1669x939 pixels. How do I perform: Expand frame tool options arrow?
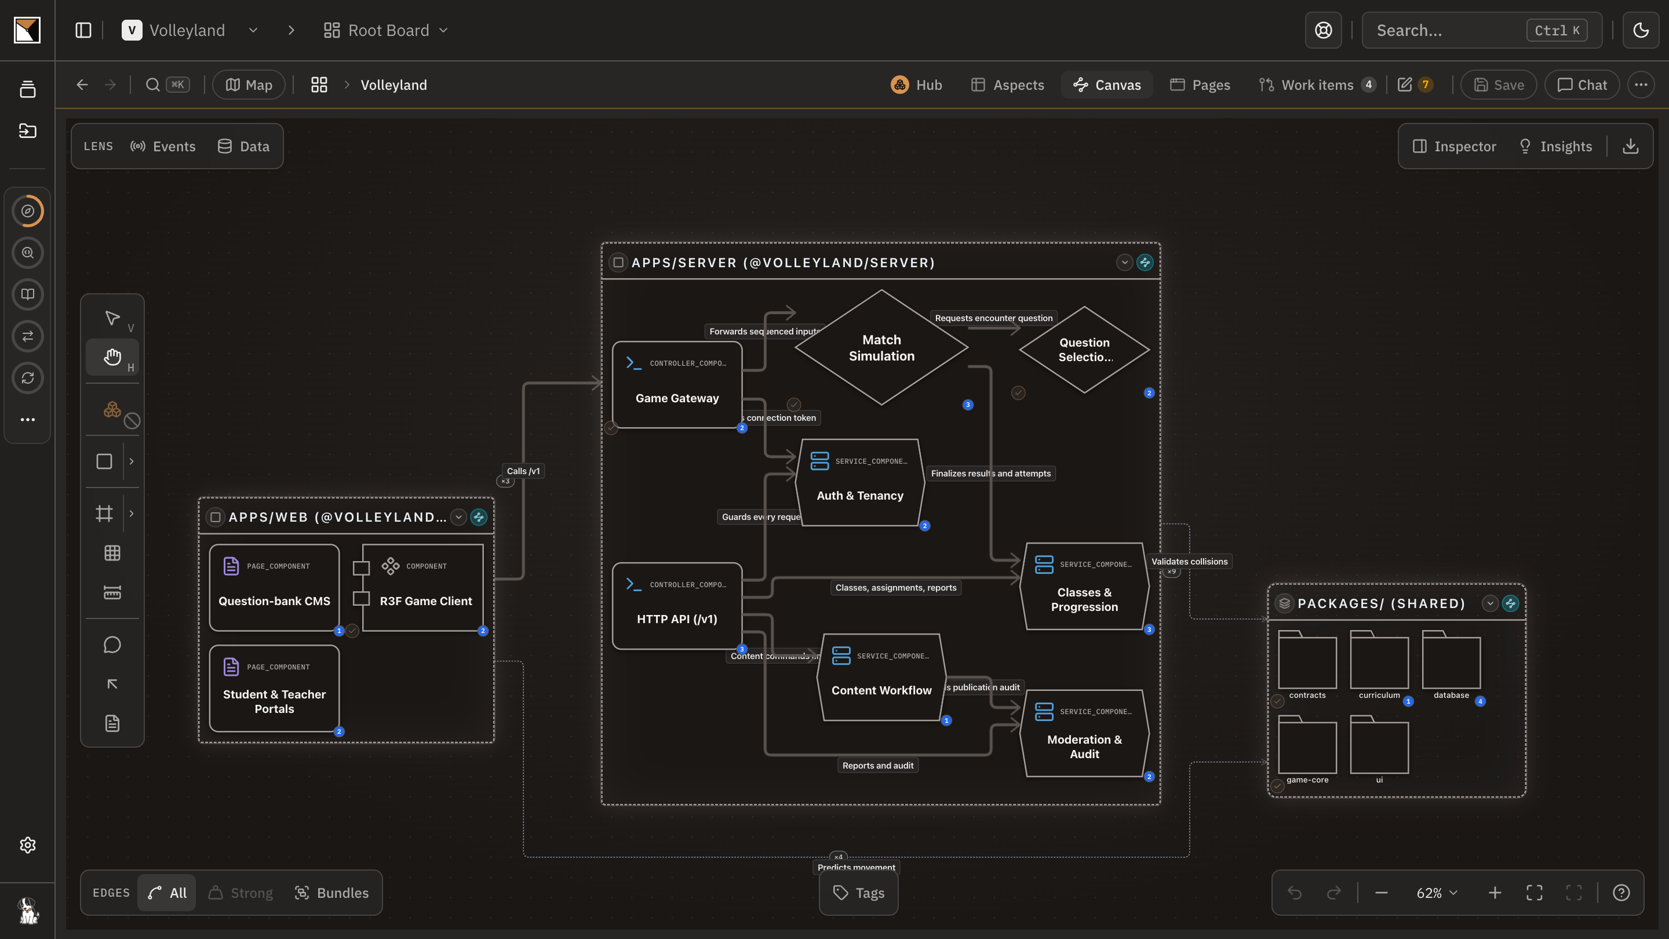(x=132, y=514)
